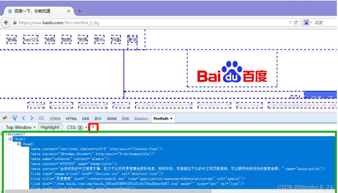The height and width of the screenshot is (193, 338).
Task: Switch to the 脚本 panel tab
Action: (98, 119)
